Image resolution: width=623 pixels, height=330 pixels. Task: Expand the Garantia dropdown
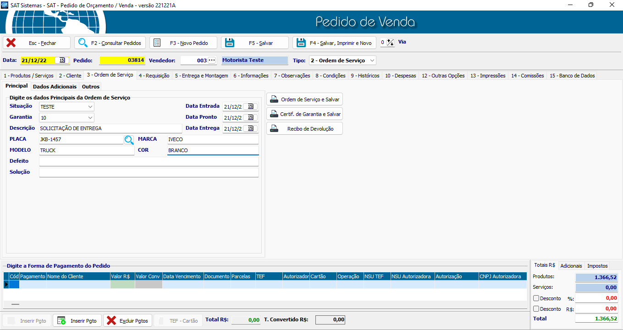tap(90, 118)
